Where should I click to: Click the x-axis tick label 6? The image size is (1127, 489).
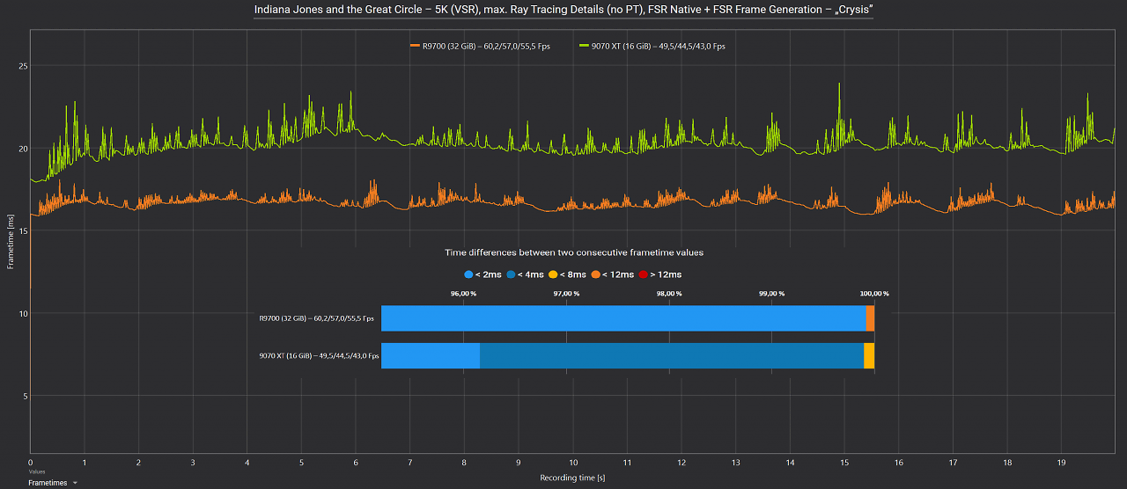(x=356, y=462)
